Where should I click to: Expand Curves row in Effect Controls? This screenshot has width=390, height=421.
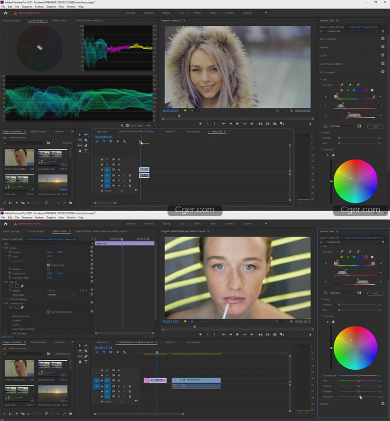click(x=6, y=325)
